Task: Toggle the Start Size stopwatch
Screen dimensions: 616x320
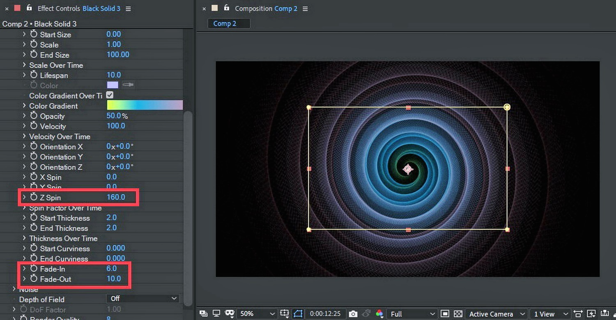Action: (34, 35)
